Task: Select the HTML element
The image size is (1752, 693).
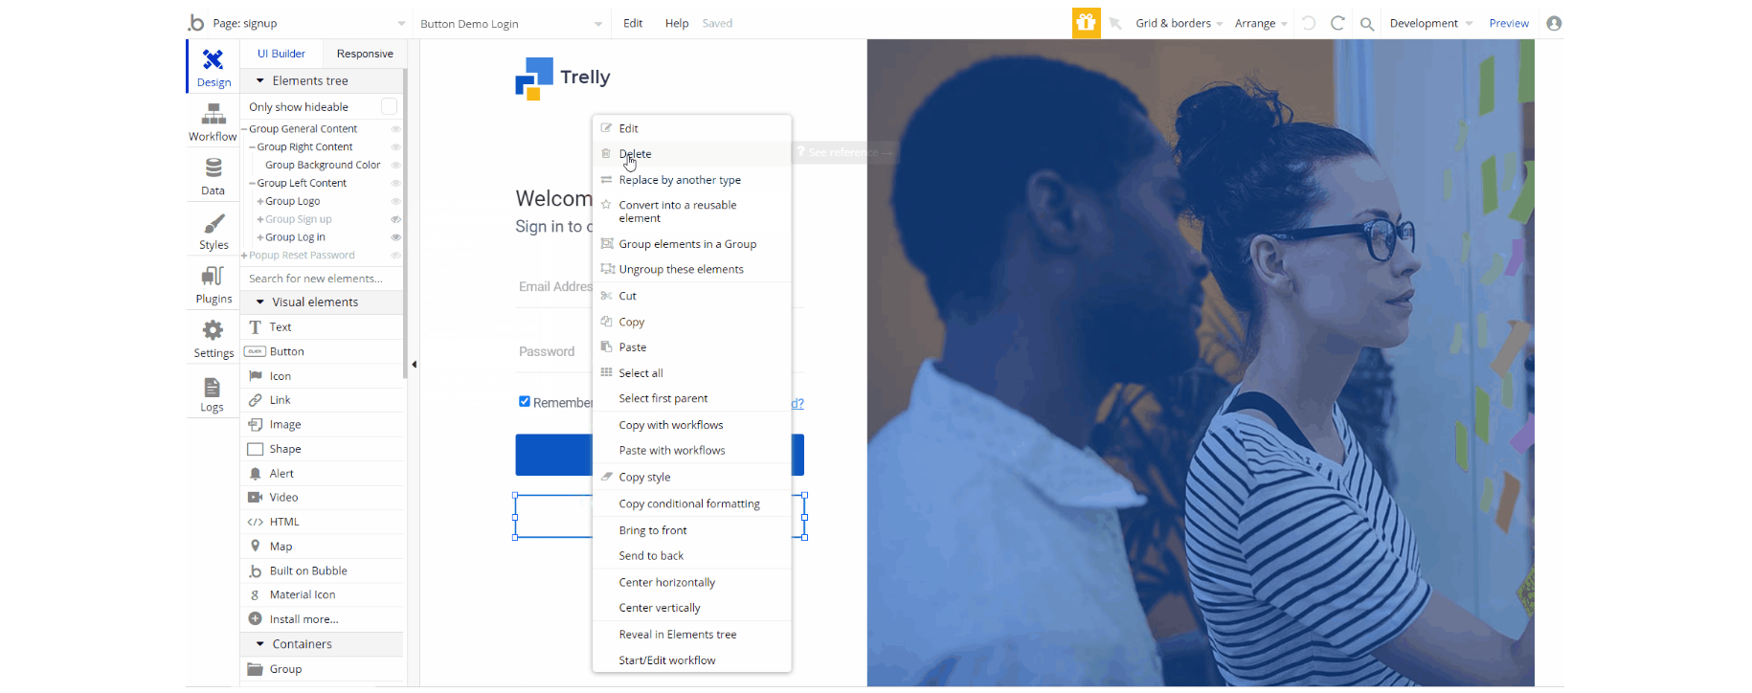Action: click(x=323, y=522)
